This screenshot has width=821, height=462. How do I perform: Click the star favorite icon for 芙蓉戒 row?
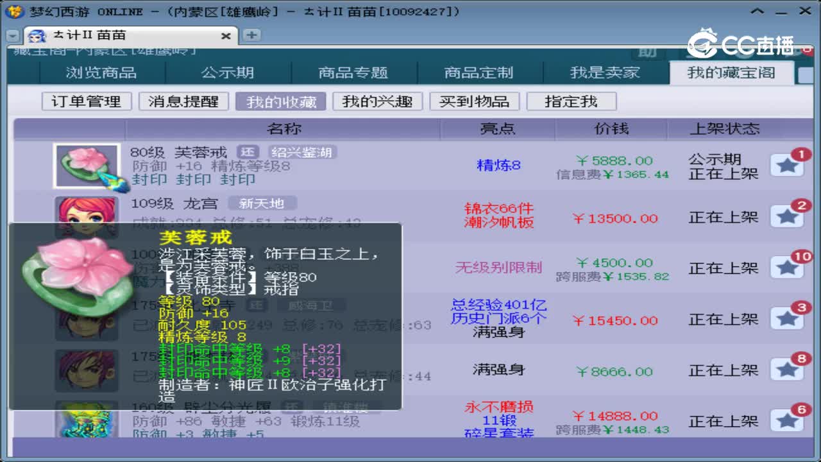pos(787,166)
